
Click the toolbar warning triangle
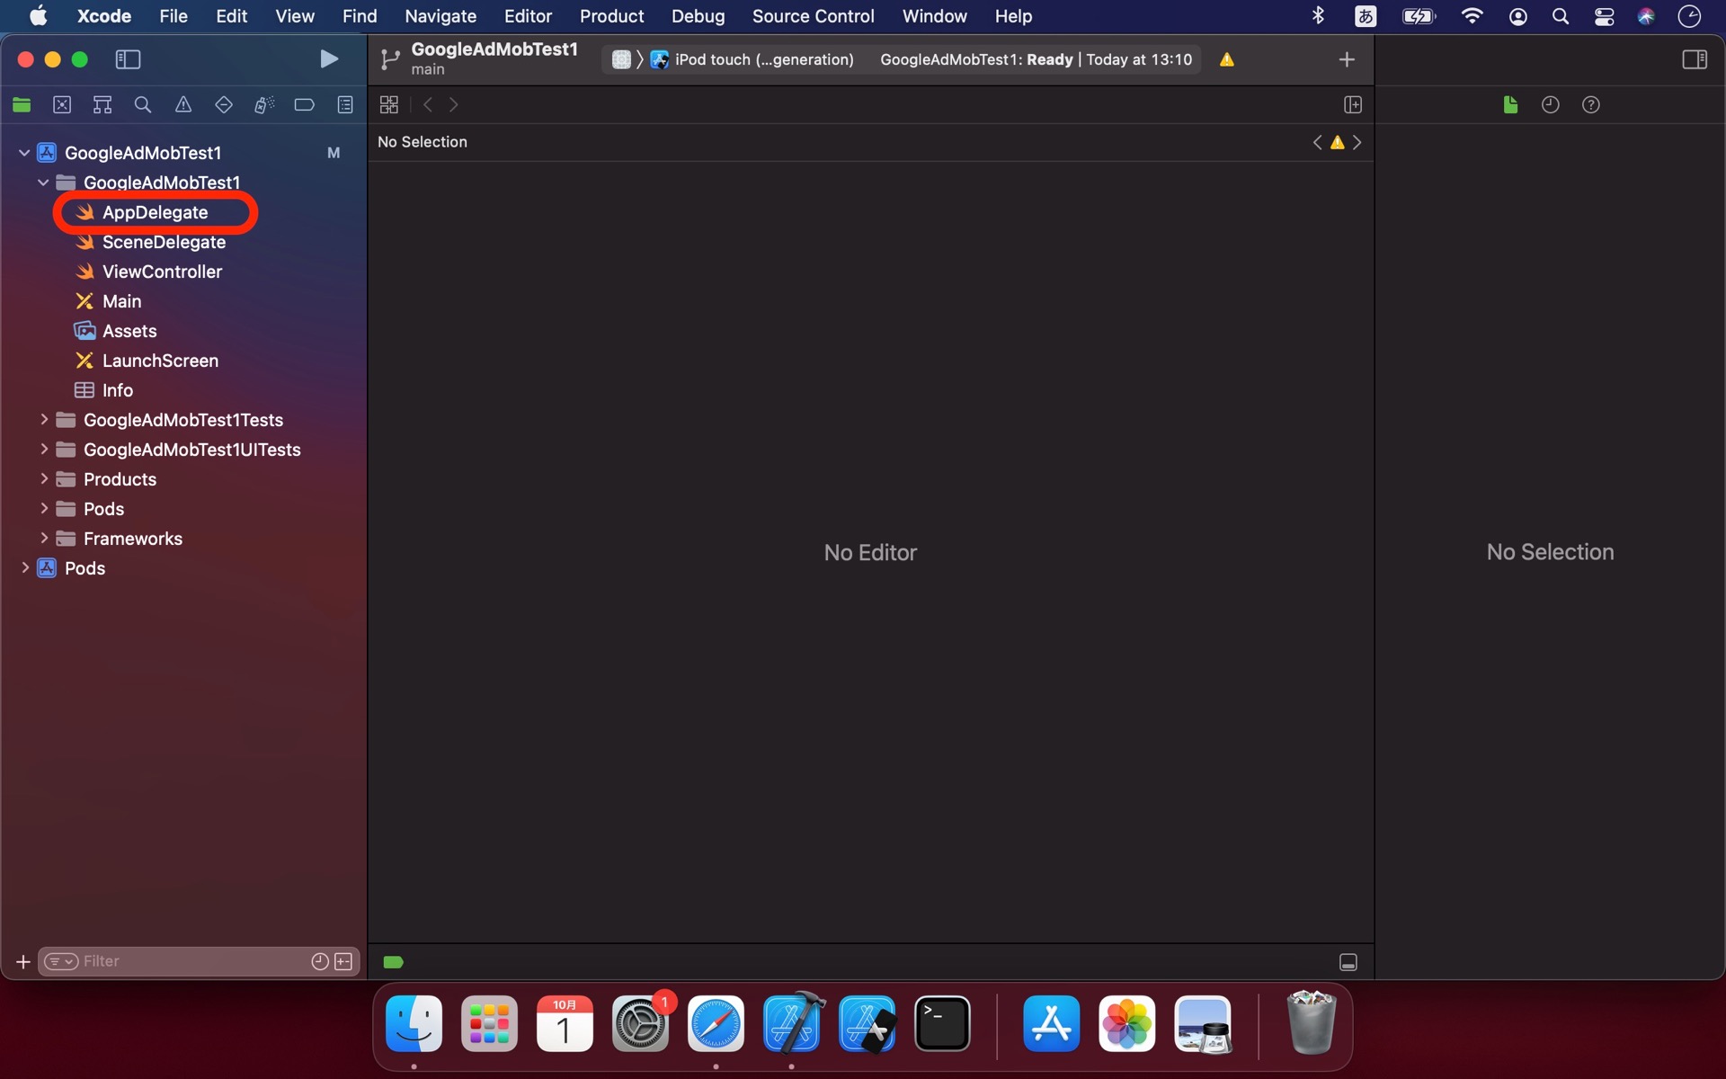1227,59
